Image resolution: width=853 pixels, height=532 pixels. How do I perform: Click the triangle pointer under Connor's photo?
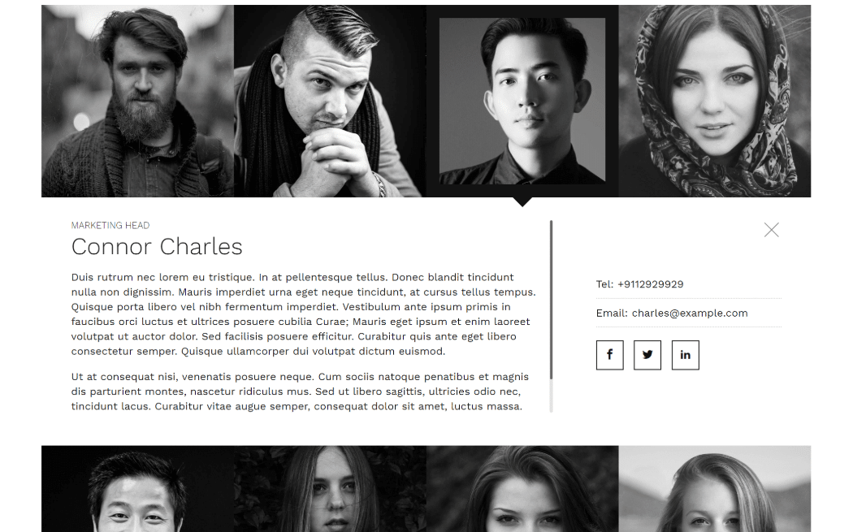point(522,201)
